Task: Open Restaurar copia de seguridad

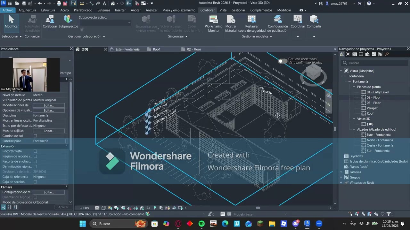Action: (252, 24)
